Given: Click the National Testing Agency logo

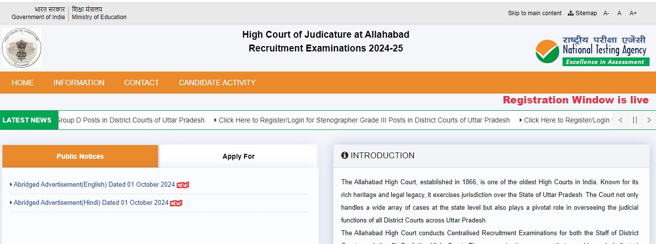Looking at the screenshot, I should coord(592,51).
